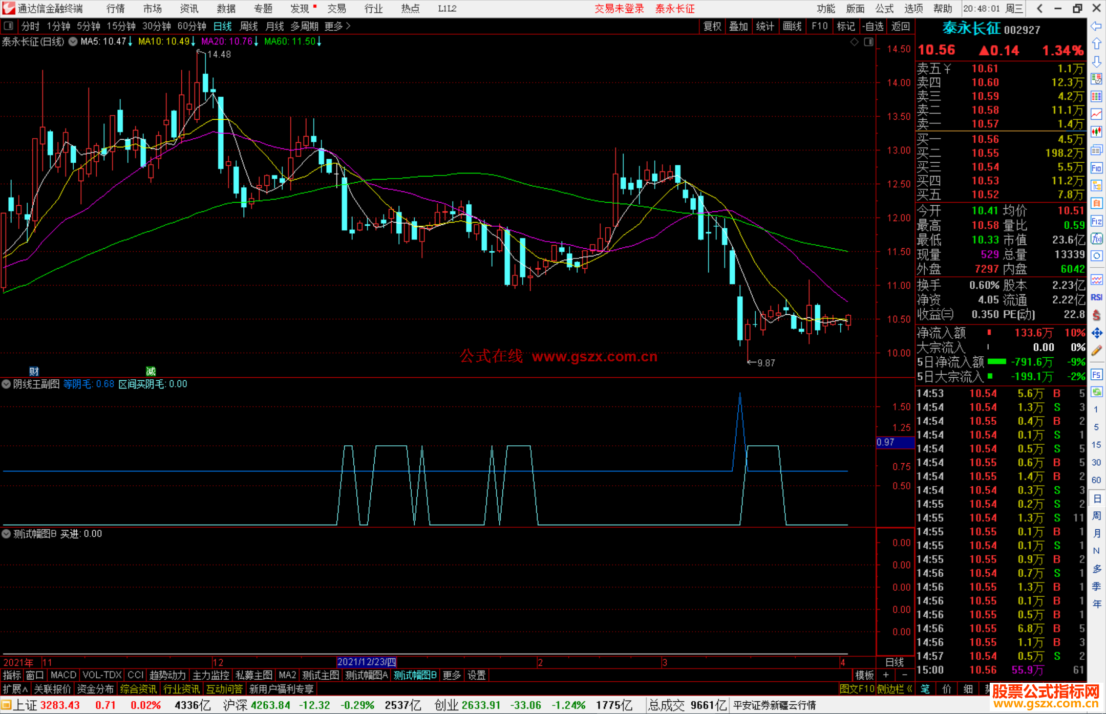Image resolution: width=1106 pixels, height=714 pixels.
Task: Click the 画线 draw line button
Action: 792,26
